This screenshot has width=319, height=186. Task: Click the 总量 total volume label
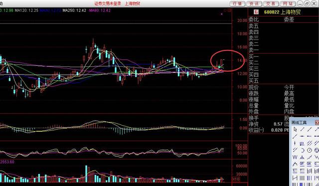[x=254, y=105]
